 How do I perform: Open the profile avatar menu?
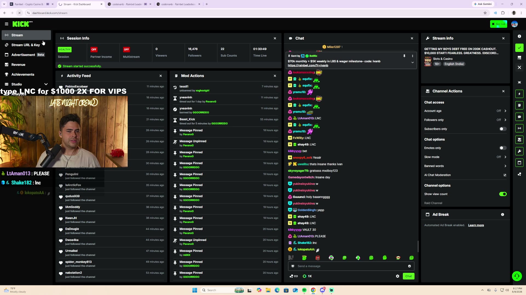point(514,24)
